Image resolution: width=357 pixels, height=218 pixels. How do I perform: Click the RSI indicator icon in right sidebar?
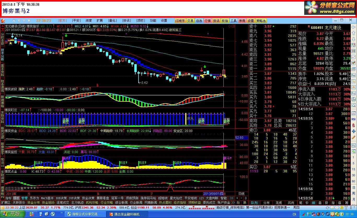click(354, 119)
